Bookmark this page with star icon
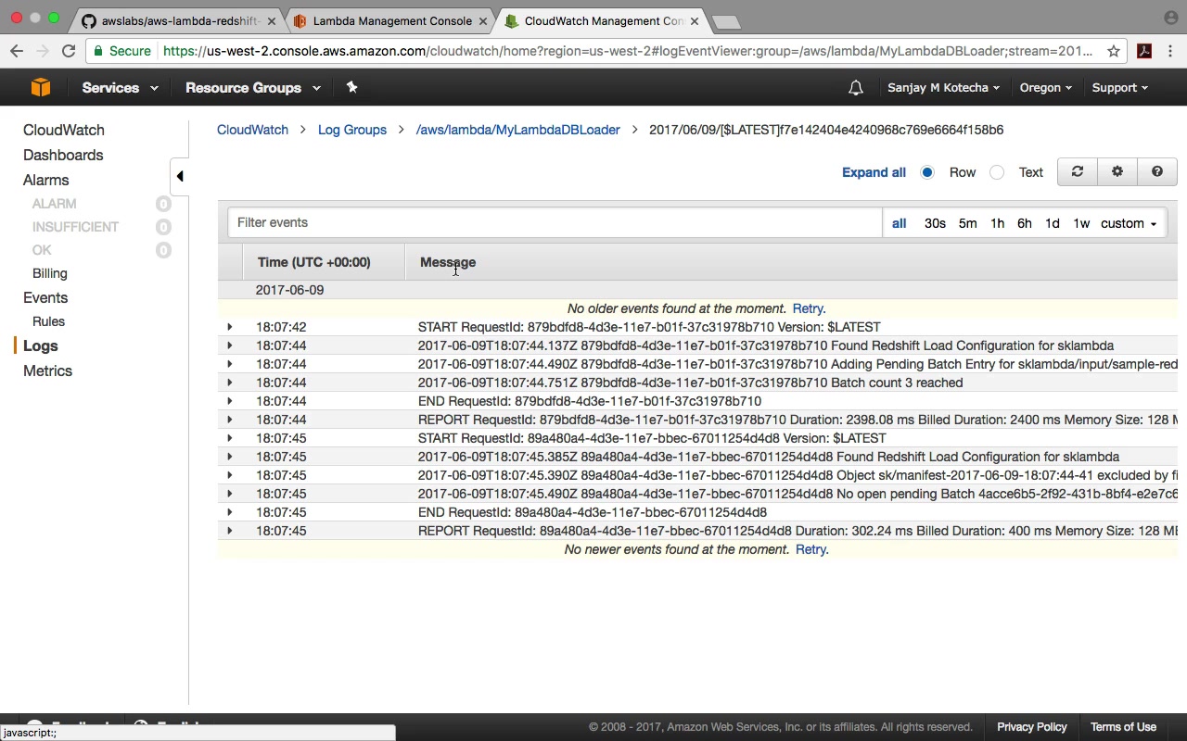1187x741 pixels. (1114, 52)
